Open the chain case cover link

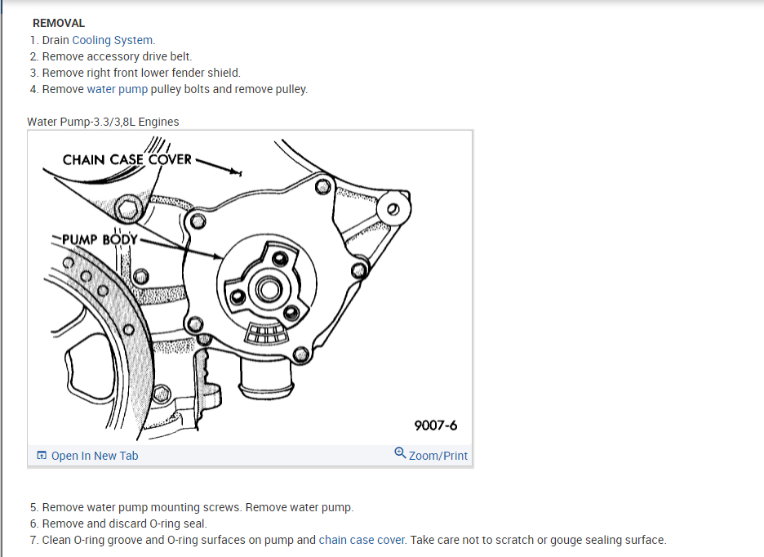click(x=362, y=540)
